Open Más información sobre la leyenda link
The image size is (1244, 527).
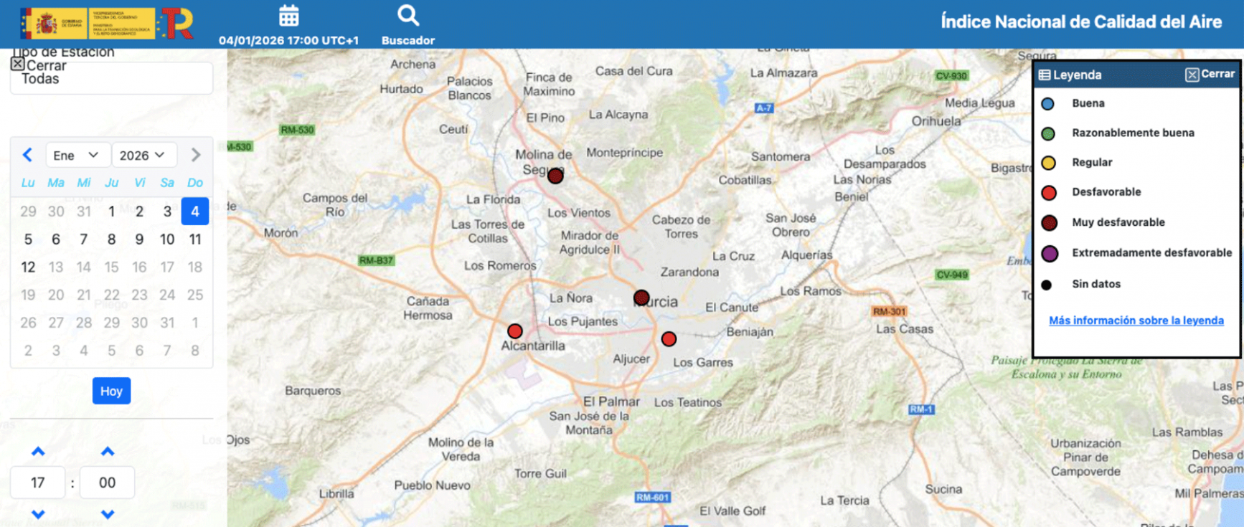point(1136,321)
